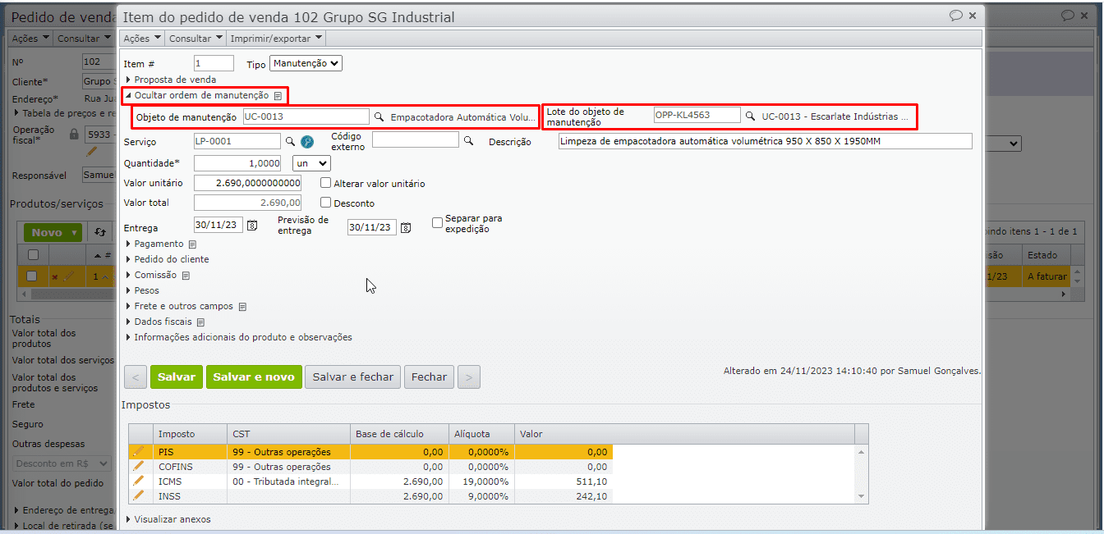1104x534 pixels.
Task: Open lookup for Lote do objeto de manutenção
Action: (x=750, y=116)
